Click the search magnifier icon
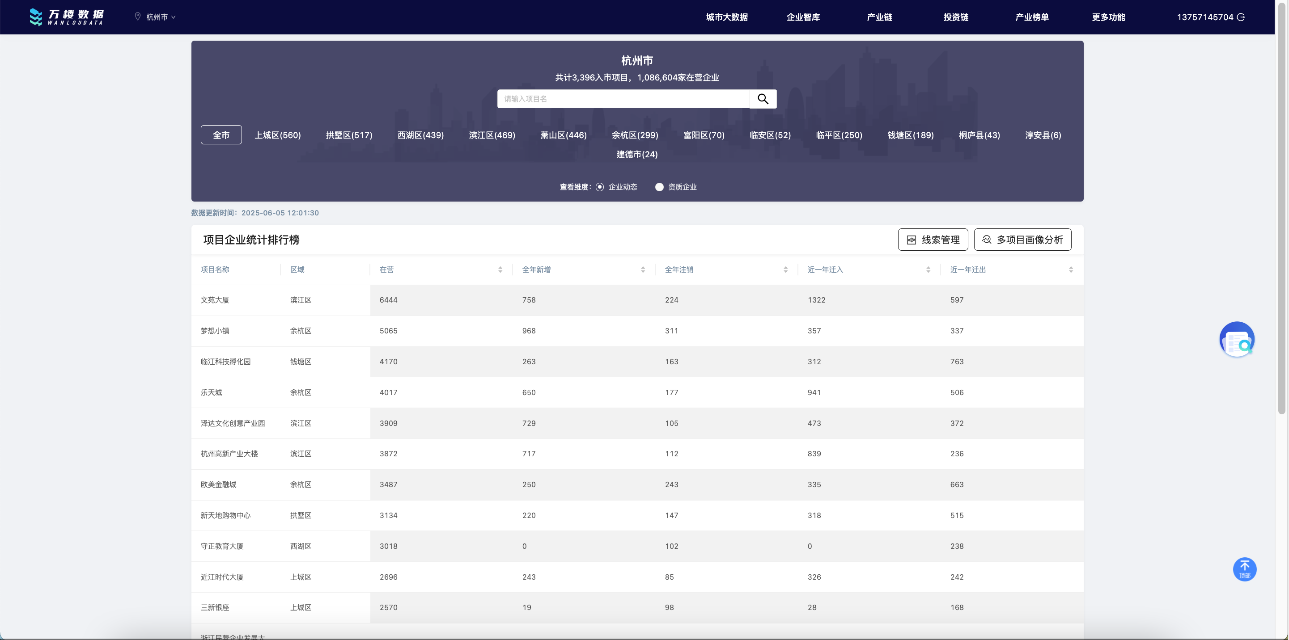Image resolution: width=1289 pixels, height=640 pixels. 763,99
